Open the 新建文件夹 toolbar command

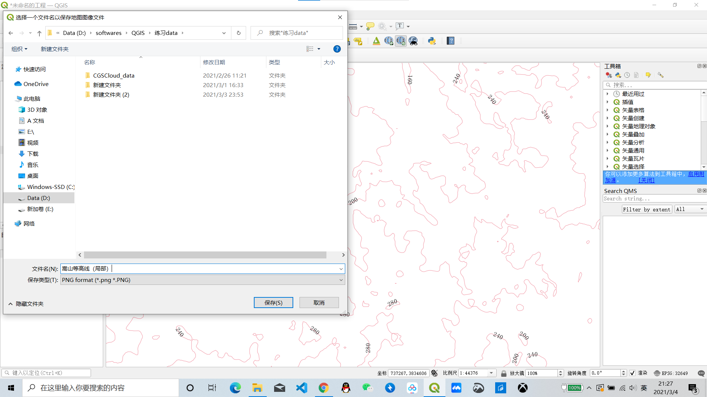point(54,49)
